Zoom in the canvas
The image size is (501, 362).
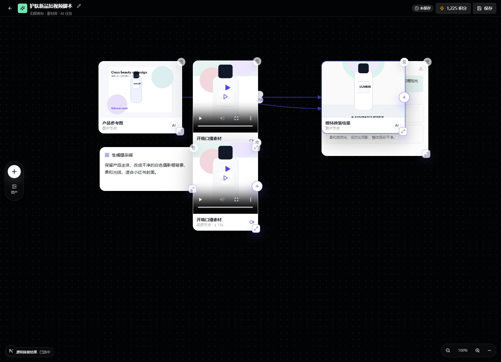pyautogui.click(x=478, y=350)
